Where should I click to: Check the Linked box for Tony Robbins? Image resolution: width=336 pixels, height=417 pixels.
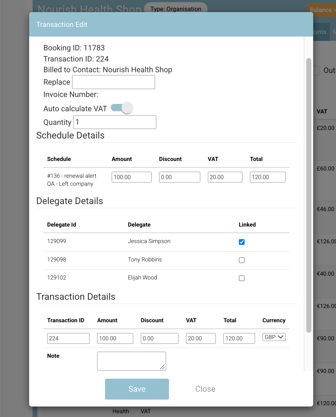(x=242, y=260)
